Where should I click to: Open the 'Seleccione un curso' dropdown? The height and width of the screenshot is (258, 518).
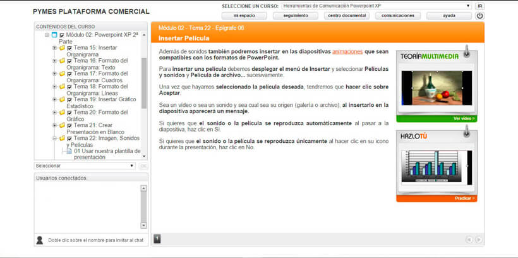pos(376,6)
